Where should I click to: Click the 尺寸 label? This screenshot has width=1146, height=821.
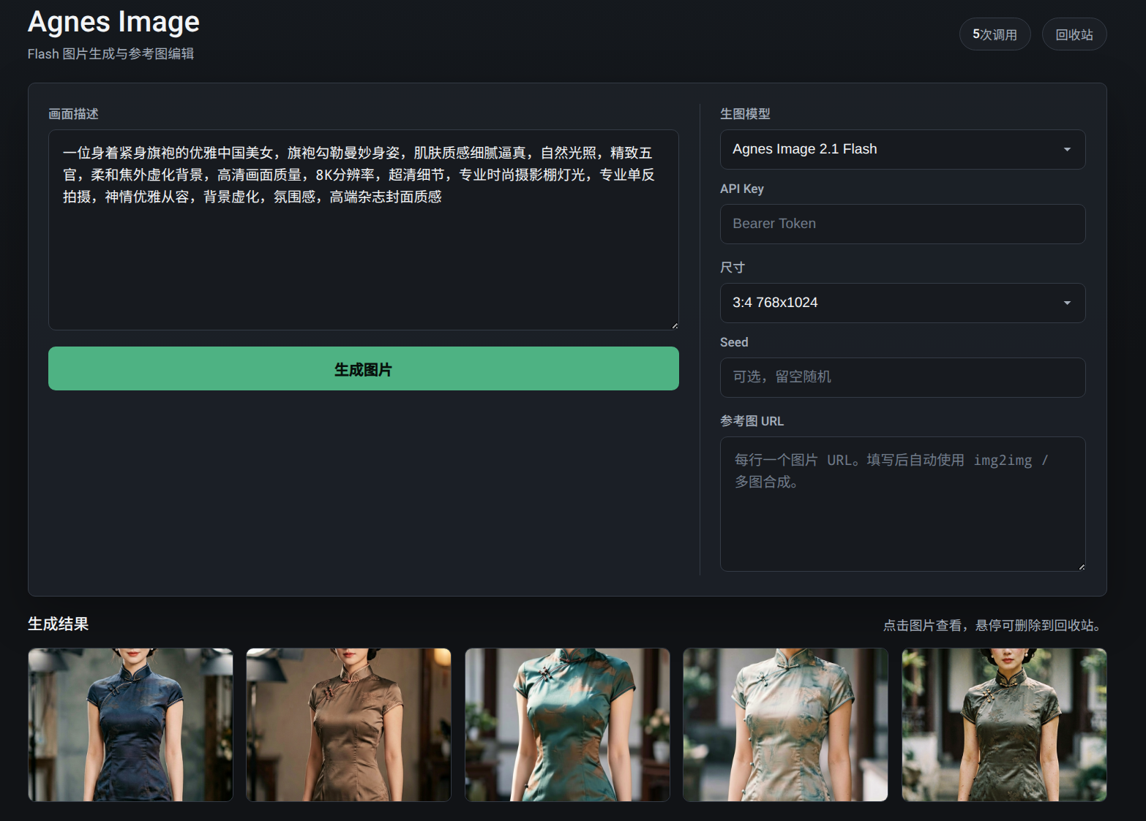[733, 267]
